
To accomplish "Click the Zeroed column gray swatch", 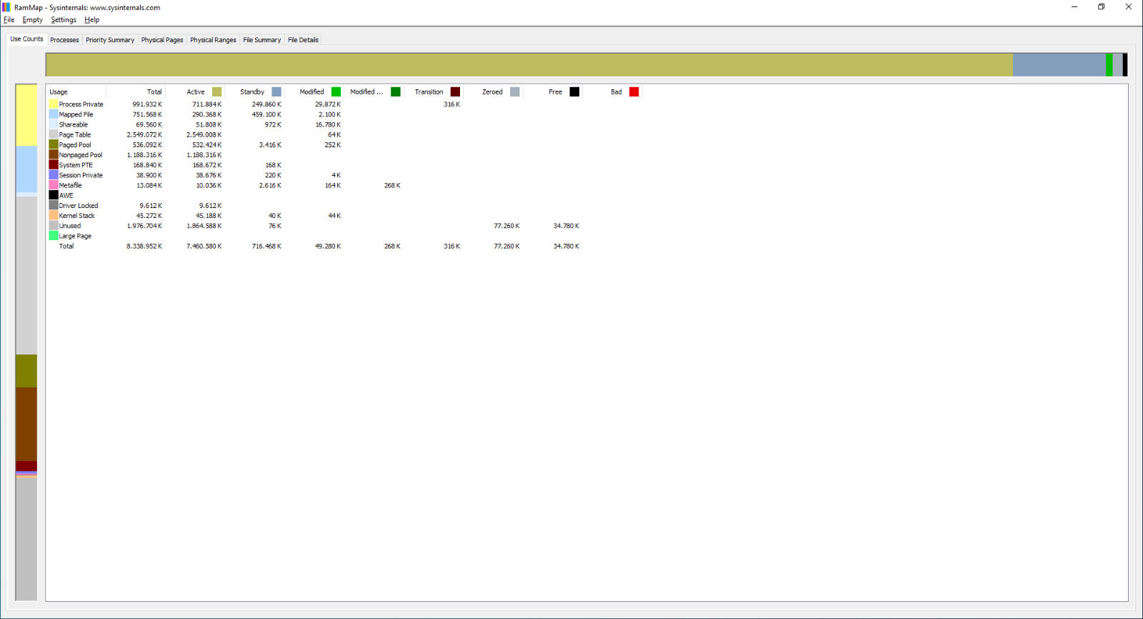I will [x=515, y=91].
